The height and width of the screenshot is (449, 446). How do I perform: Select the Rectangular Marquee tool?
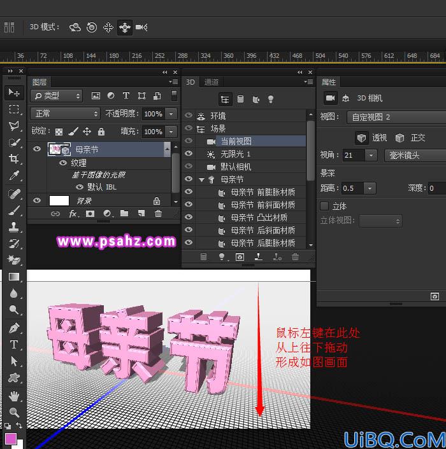[14, 109]
